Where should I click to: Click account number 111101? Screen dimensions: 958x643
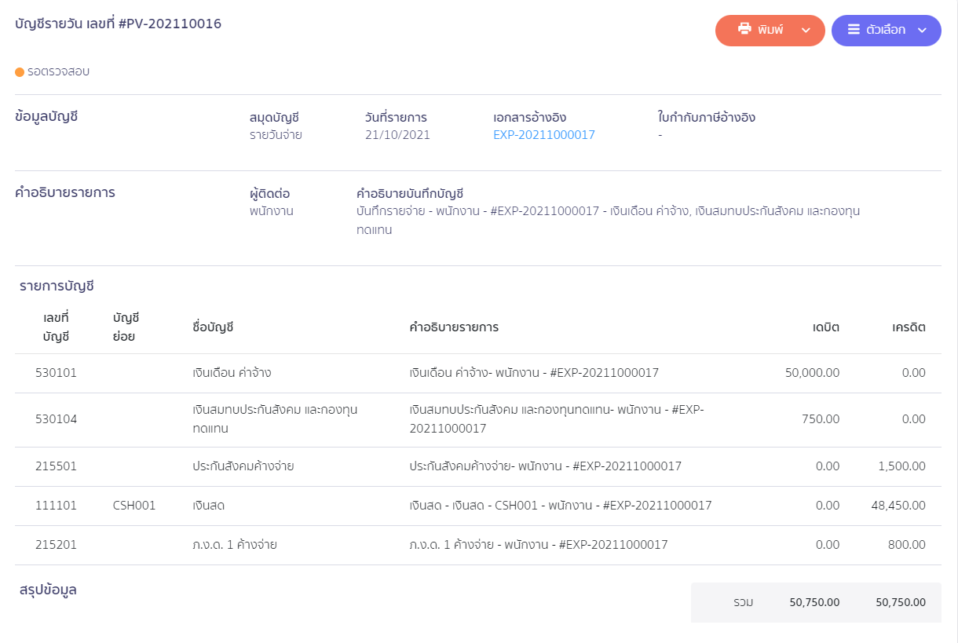(57, 506)
